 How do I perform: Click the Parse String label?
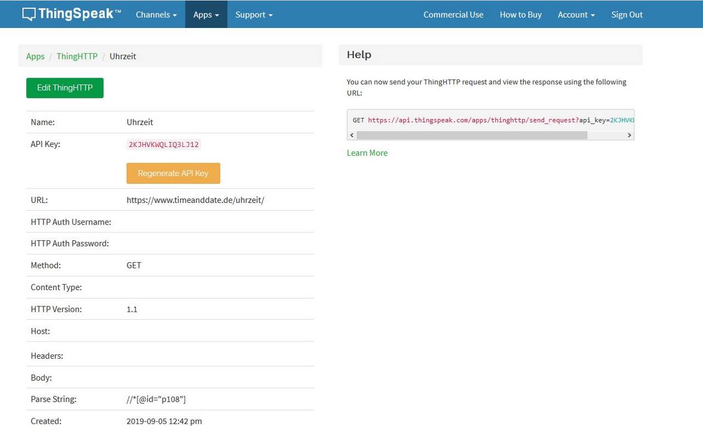(54, 399)
